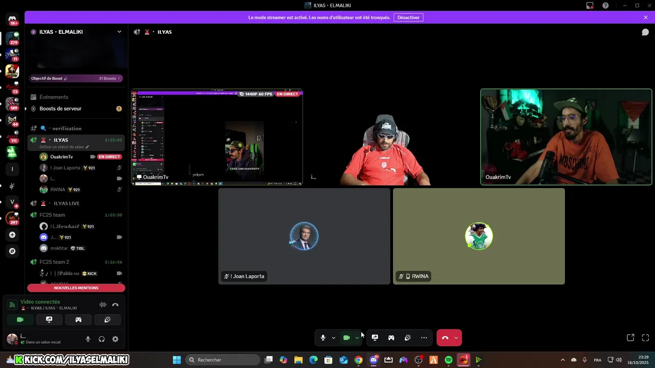Join the FC25 team 2 voice channel

coord(76,262)
